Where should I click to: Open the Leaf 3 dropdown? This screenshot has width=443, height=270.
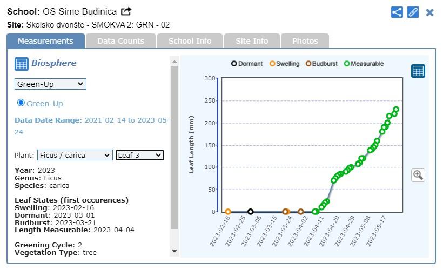140,155
